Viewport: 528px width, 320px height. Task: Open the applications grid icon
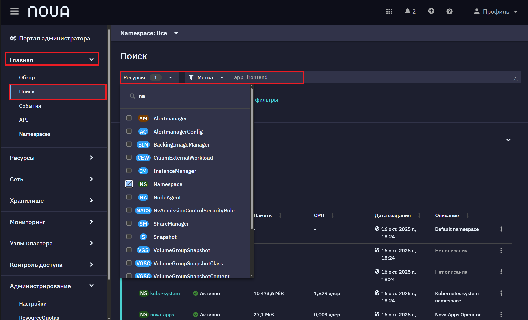tap(389, 11)
